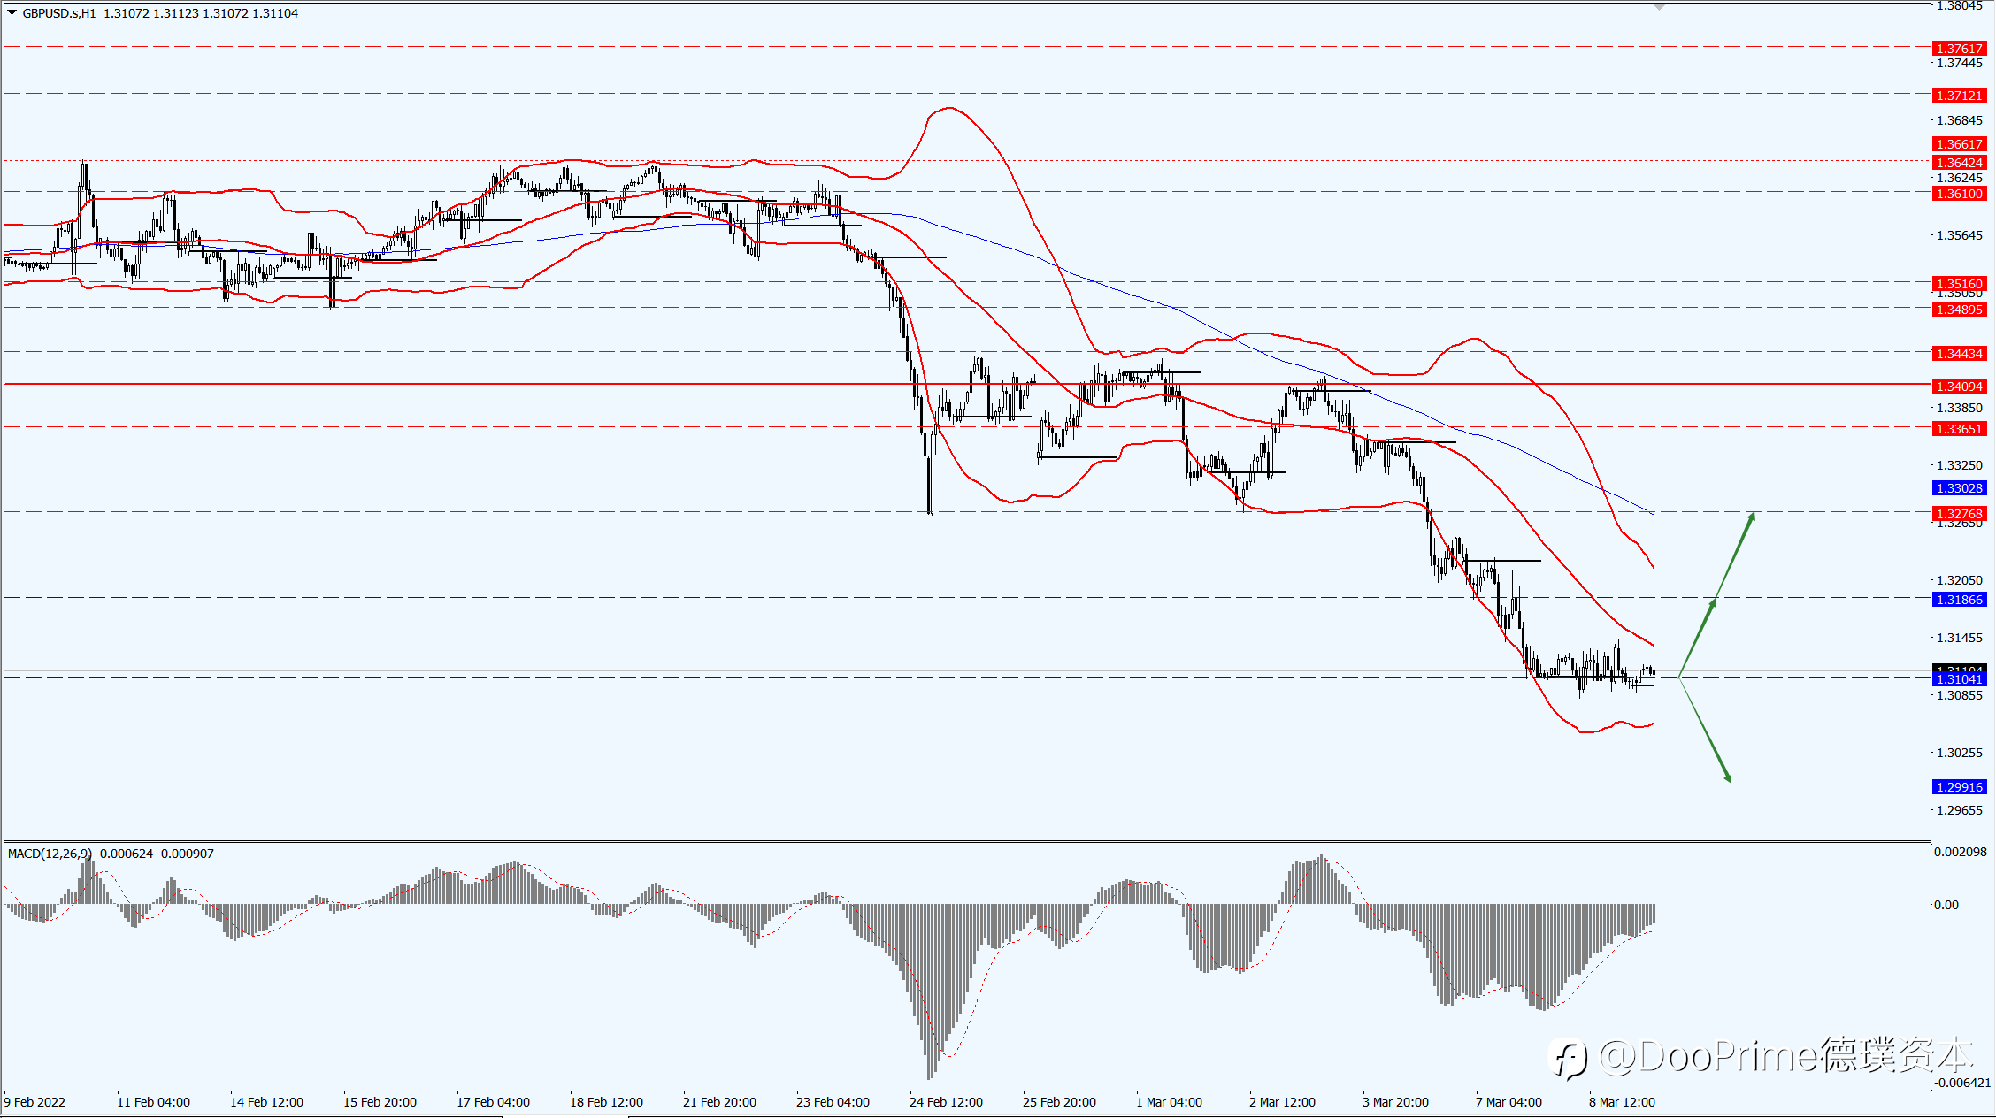Select the blue 1.33028 price level label
This screenshot has height=1118, width=1996.
1959,488
